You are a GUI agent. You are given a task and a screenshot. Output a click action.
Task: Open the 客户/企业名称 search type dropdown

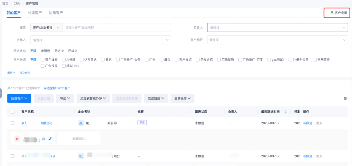coord(46,27)
